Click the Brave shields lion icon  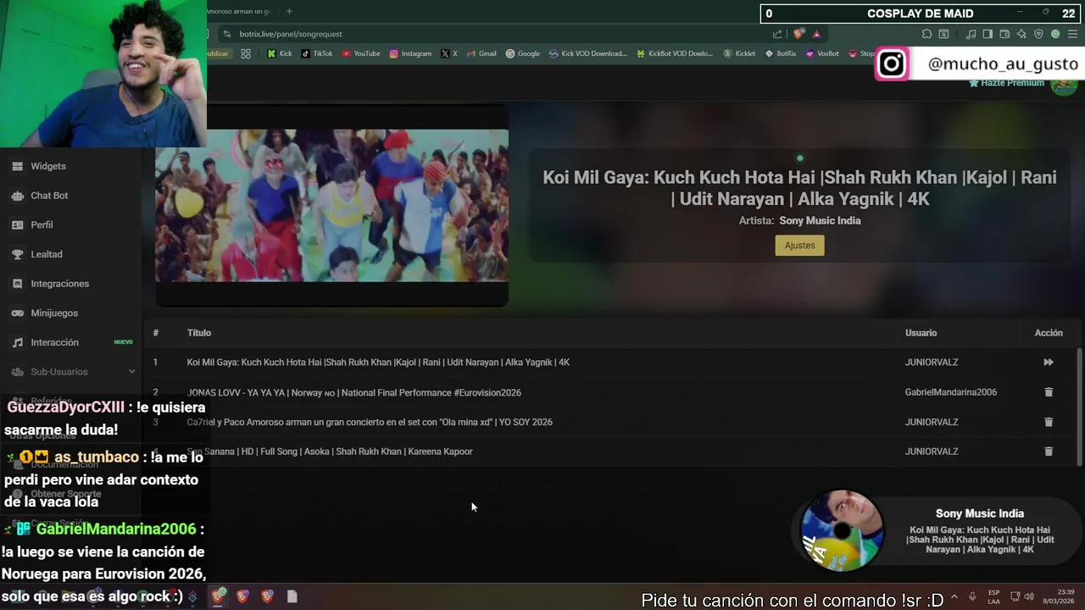798,34
